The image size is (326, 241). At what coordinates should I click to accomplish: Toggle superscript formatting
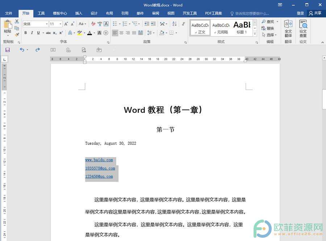[x=61, y=33]
